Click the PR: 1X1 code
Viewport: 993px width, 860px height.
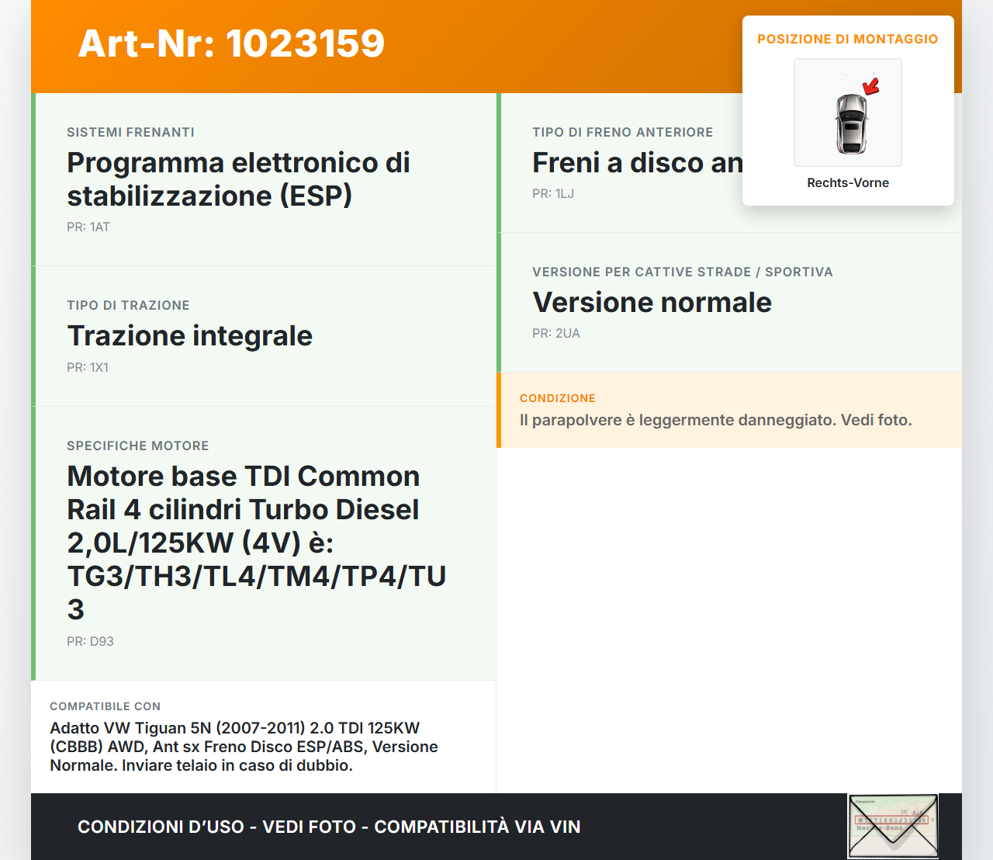click(x=88, y=367)
